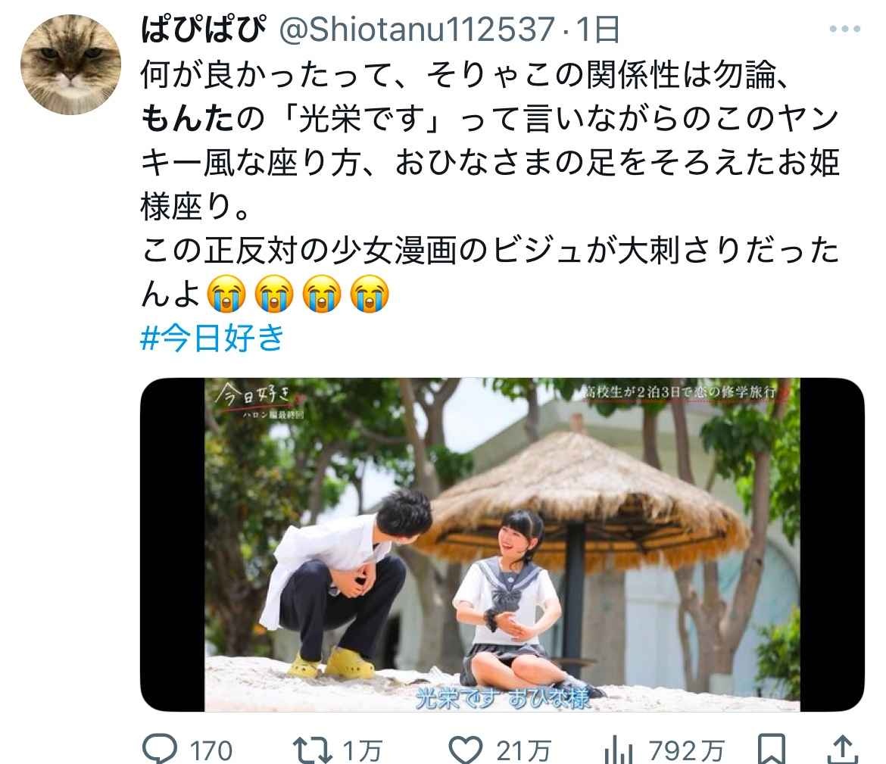Click the share upload icon
886x764 pixels.
tap(843, 750)
